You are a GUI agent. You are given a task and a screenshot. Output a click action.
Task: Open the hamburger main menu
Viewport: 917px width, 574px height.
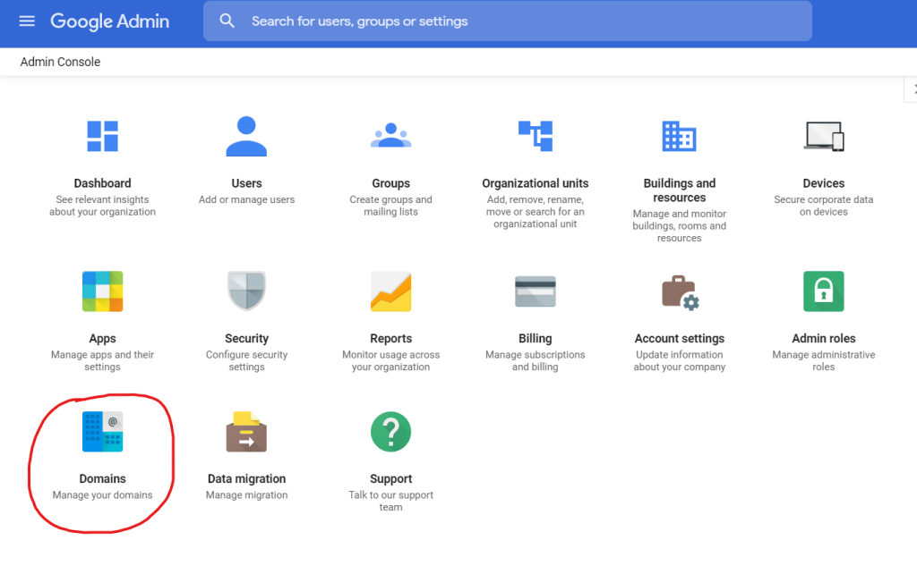pos(27,21)
